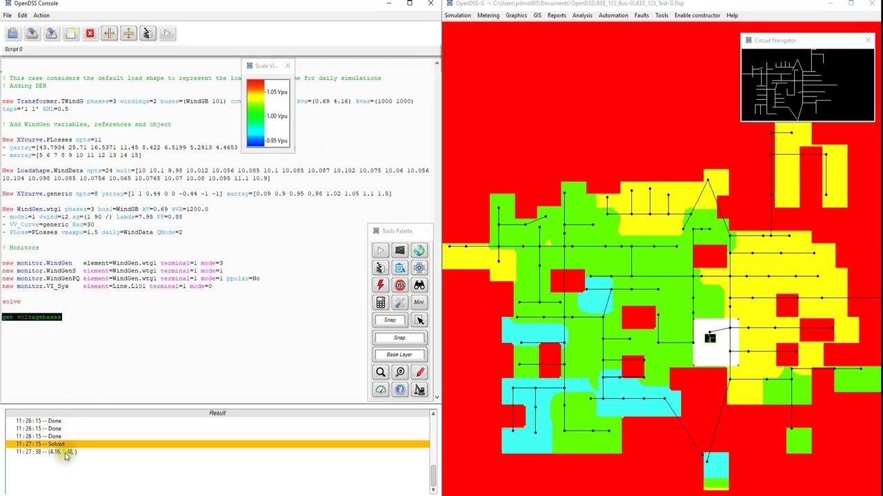Click the 'solve' line in the script editor
This screenshot has height=496, width=883.
click(x=11, y=302)
